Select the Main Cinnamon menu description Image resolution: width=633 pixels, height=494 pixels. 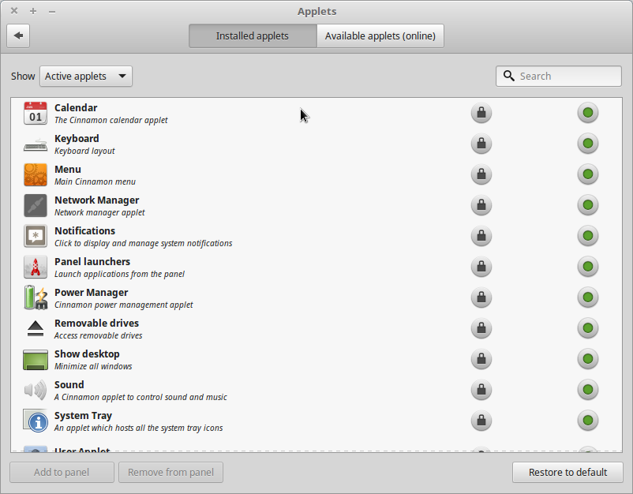pos(95,182)
